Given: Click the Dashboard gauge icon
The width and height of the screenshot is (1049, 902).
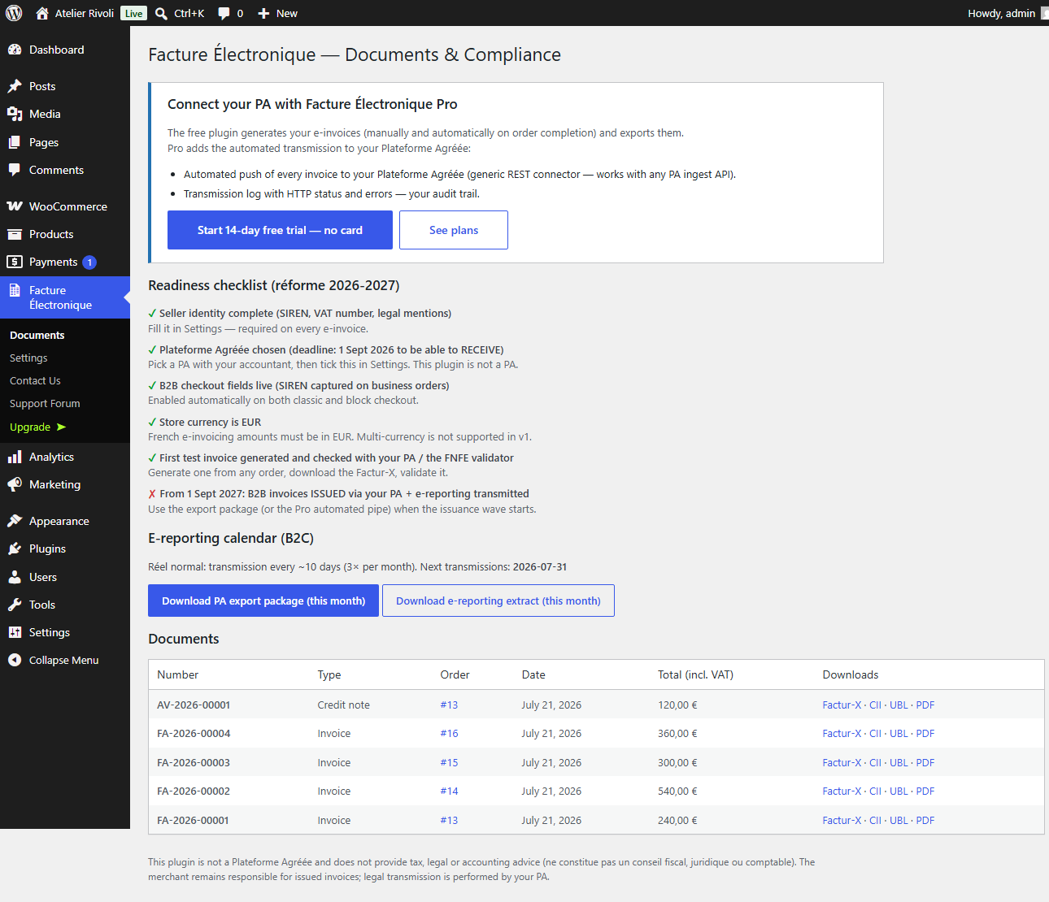Looking at the screenshot, I should pos(15,50).
